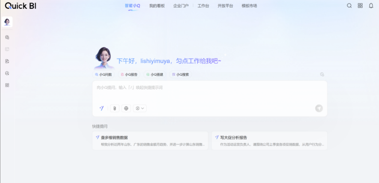379x183 pixels.
Task: Toggle web search globe icon
Action: [126, 108]
